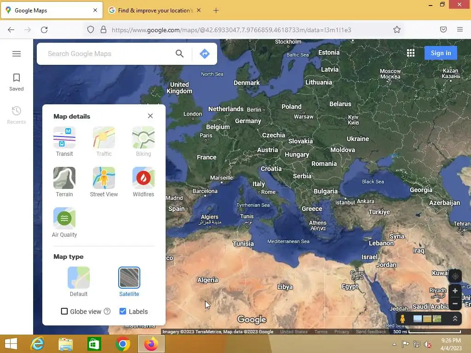Go forward in browser history

28,30
